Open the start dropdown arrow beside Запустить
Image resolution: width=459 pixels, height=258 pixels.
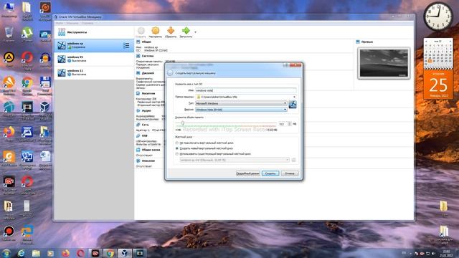pyautogui.click(x=195, y=32)
